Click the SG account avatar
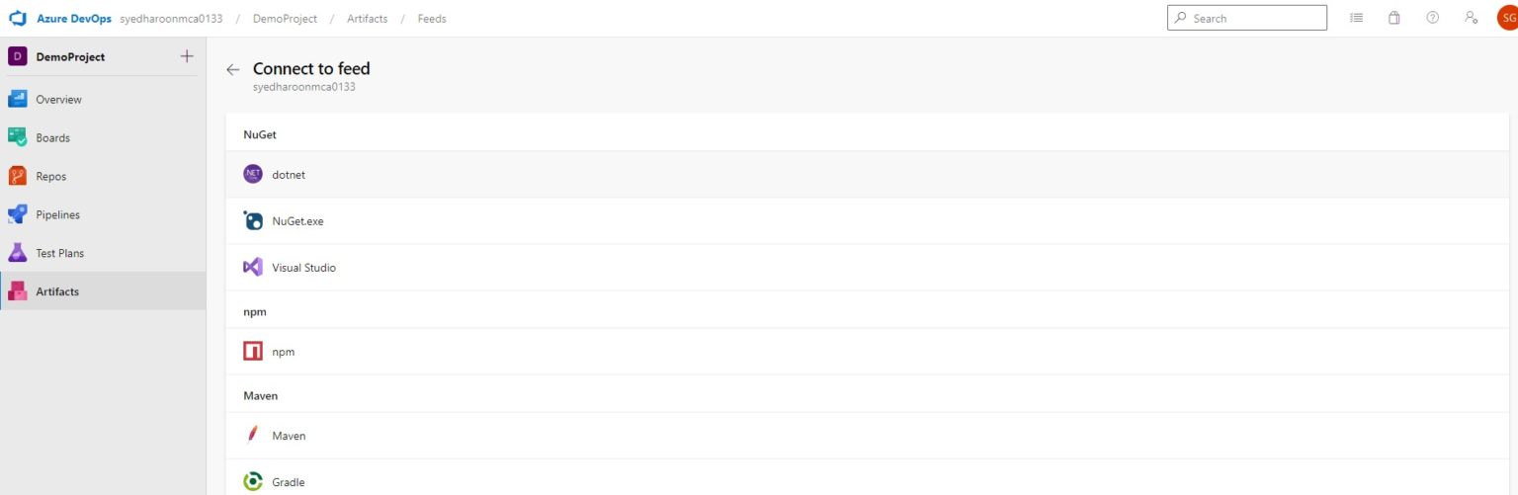The width and height of the screenshot is (1518, 495). coord(1507,18)
